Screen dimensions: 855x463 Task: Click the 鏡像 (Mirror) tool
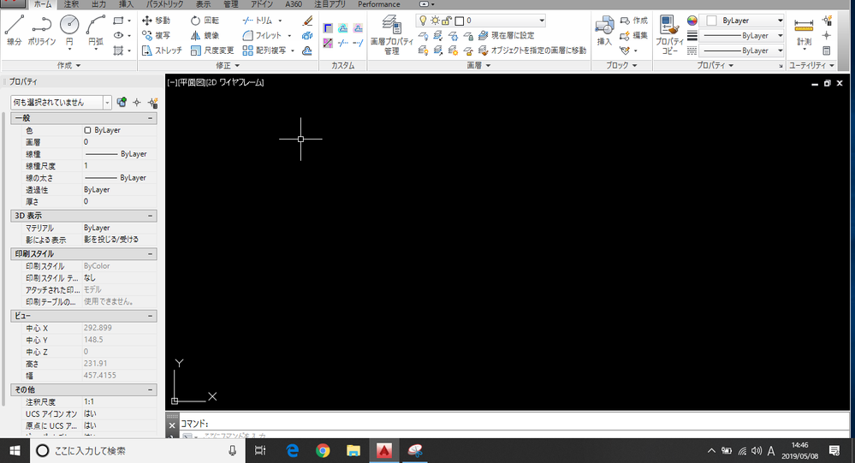click(205, 35)
